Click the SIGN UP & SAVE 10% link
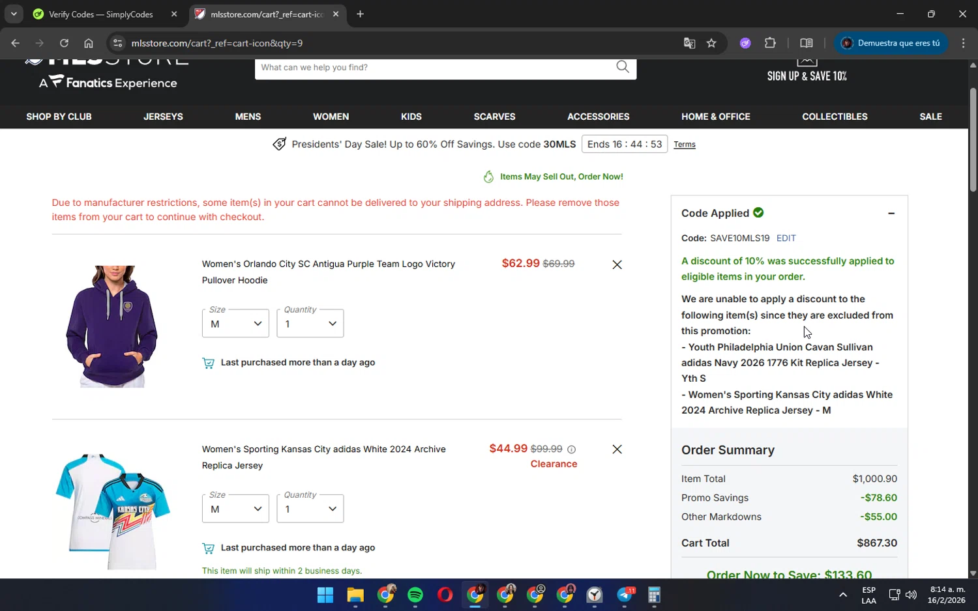The height and width of the screenshot is (611, 978). (807, 76)
